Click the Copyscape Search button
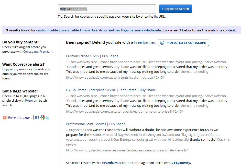The image size is (241, 167). pyautogui.click(x=175, y=9)
